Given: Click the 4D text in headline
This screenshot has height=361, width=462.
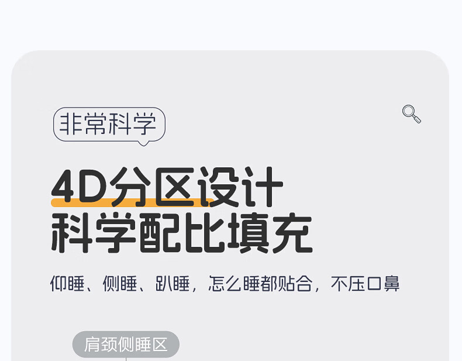Looking at the screenshot, I should [80, 186].
